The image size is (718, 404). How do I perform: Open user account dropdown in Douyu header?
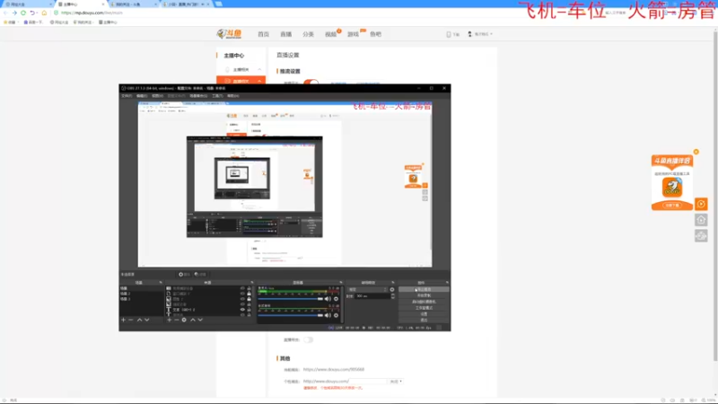[480, 34]
